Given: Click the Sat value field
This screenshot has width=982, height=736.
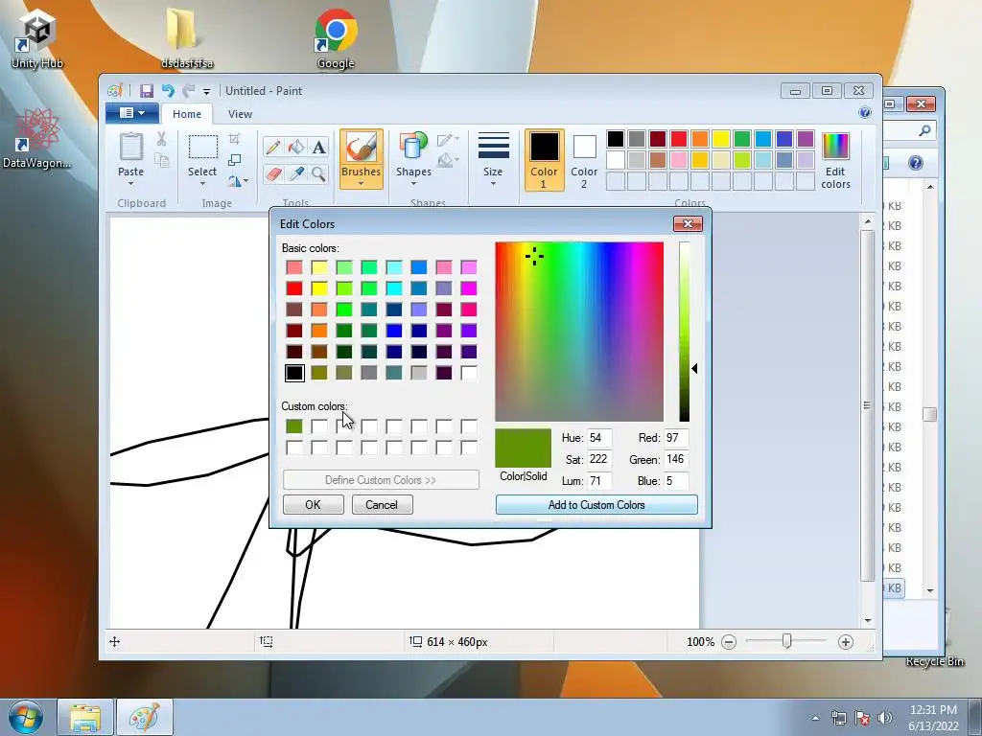Looking at the screenshot, I should [599, 459].
